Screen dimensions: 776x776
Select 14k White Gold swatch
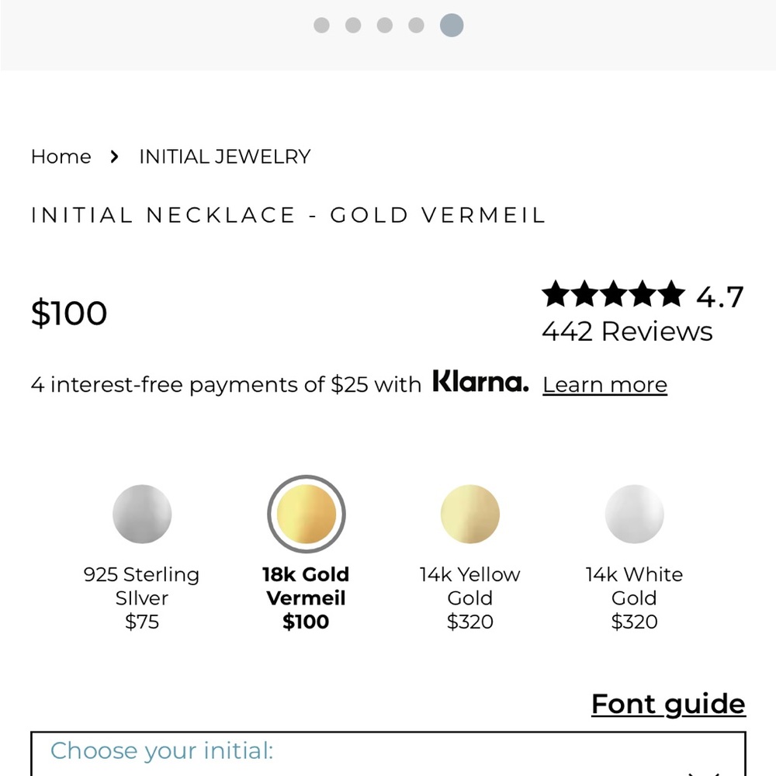(x=635, y=514)
